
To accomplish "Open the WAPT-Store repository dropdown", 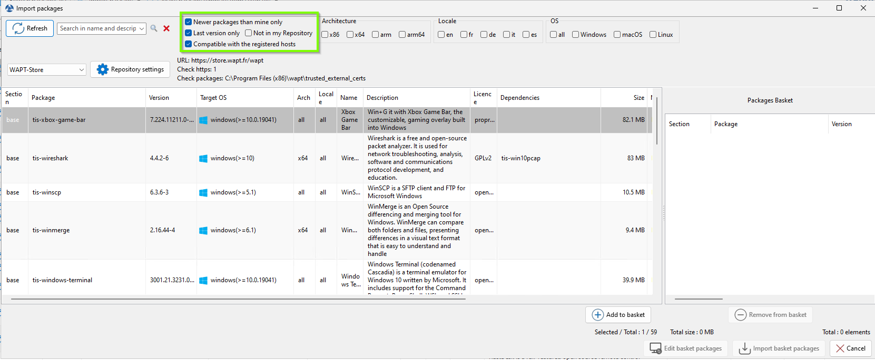I will click(47, 69).
